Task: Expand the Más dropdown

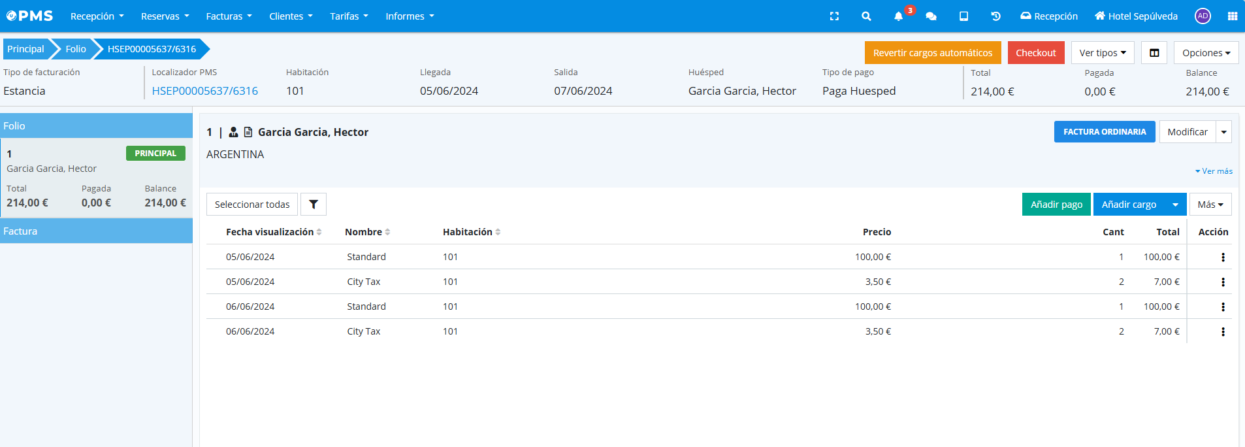Action: tap(1210, 205)
